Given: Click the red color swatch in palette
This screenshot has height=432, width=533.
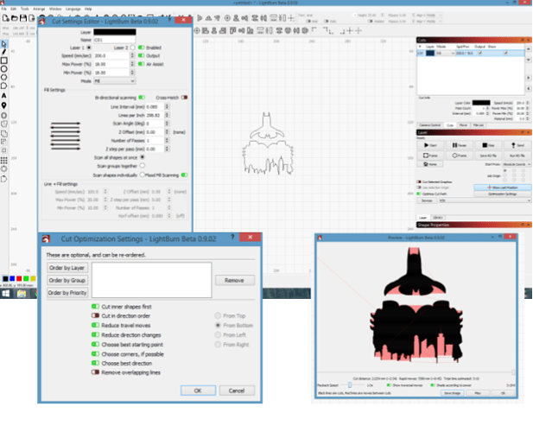Looking at the screenshot, I should click(x=19, y=279).
